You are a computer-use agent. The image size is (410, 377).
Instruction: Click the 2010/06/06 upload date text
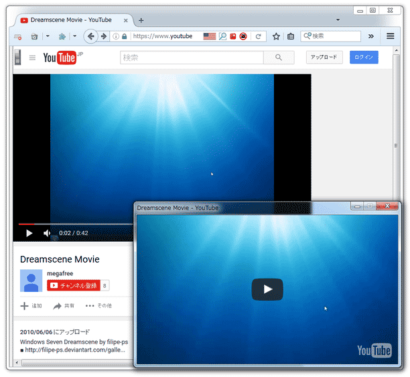tap(55, 332)
